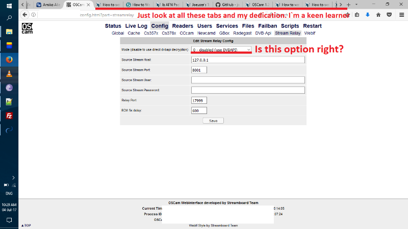The width and height of the screenshot is (408, 229).
Task: Open the Config menu
Action: pyautogui.click(x=160, y=26)
